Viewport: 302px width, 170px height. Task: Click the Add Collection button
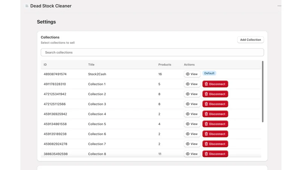coord(250,40)
